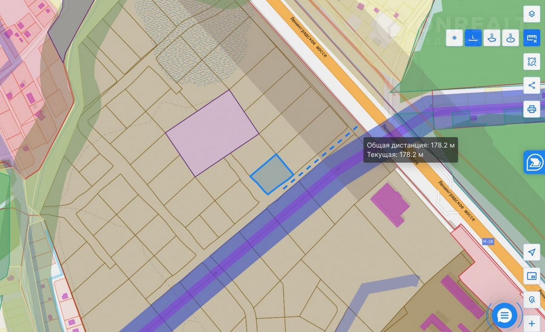The image size is (545, 332).
Task: Open the chat support bubble
Action: tap(505, 315)
